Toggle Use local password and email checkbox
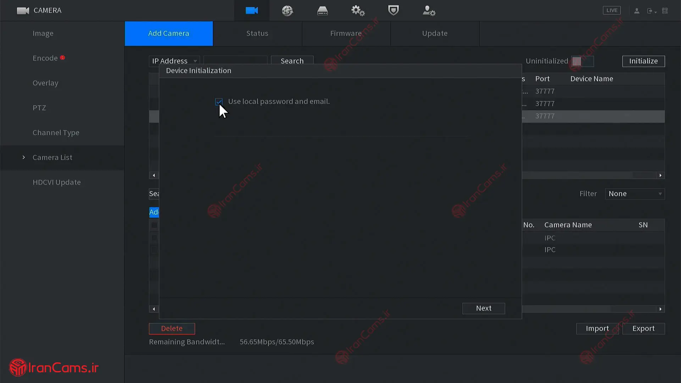Screen dimensions: 681x383 click(x=219, y=102)
